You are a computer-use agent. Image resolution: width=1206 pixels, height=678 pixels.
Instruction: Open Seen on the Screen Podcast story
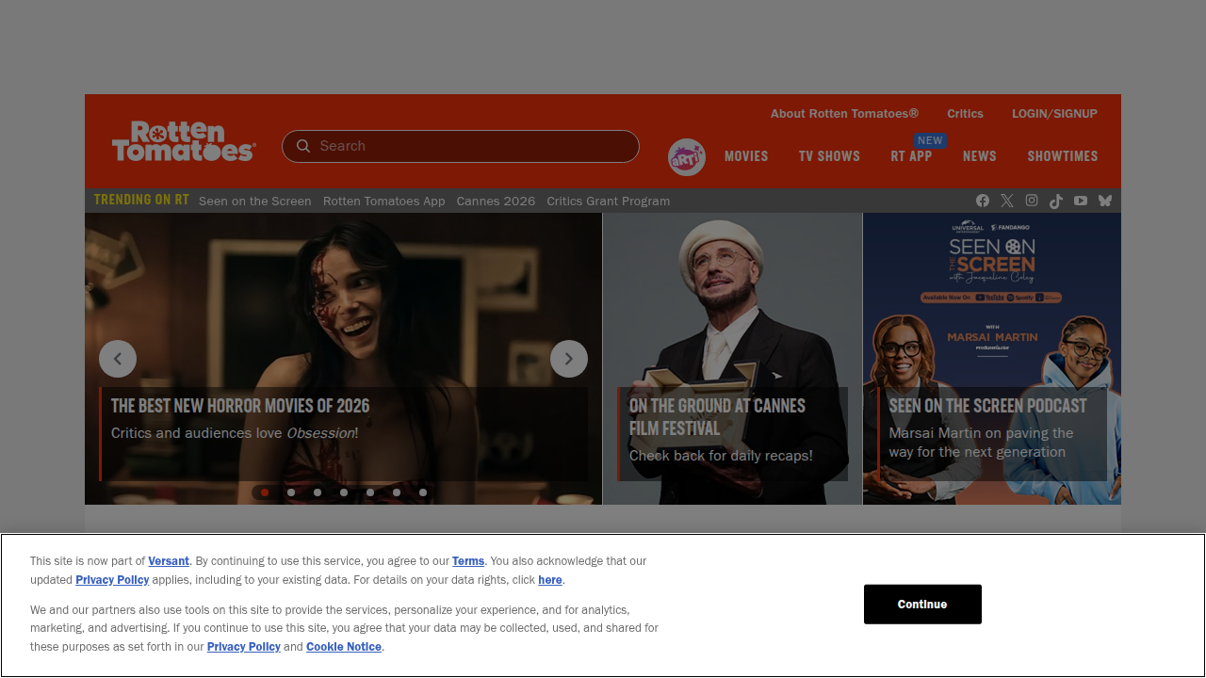click(x=993, y=434)
